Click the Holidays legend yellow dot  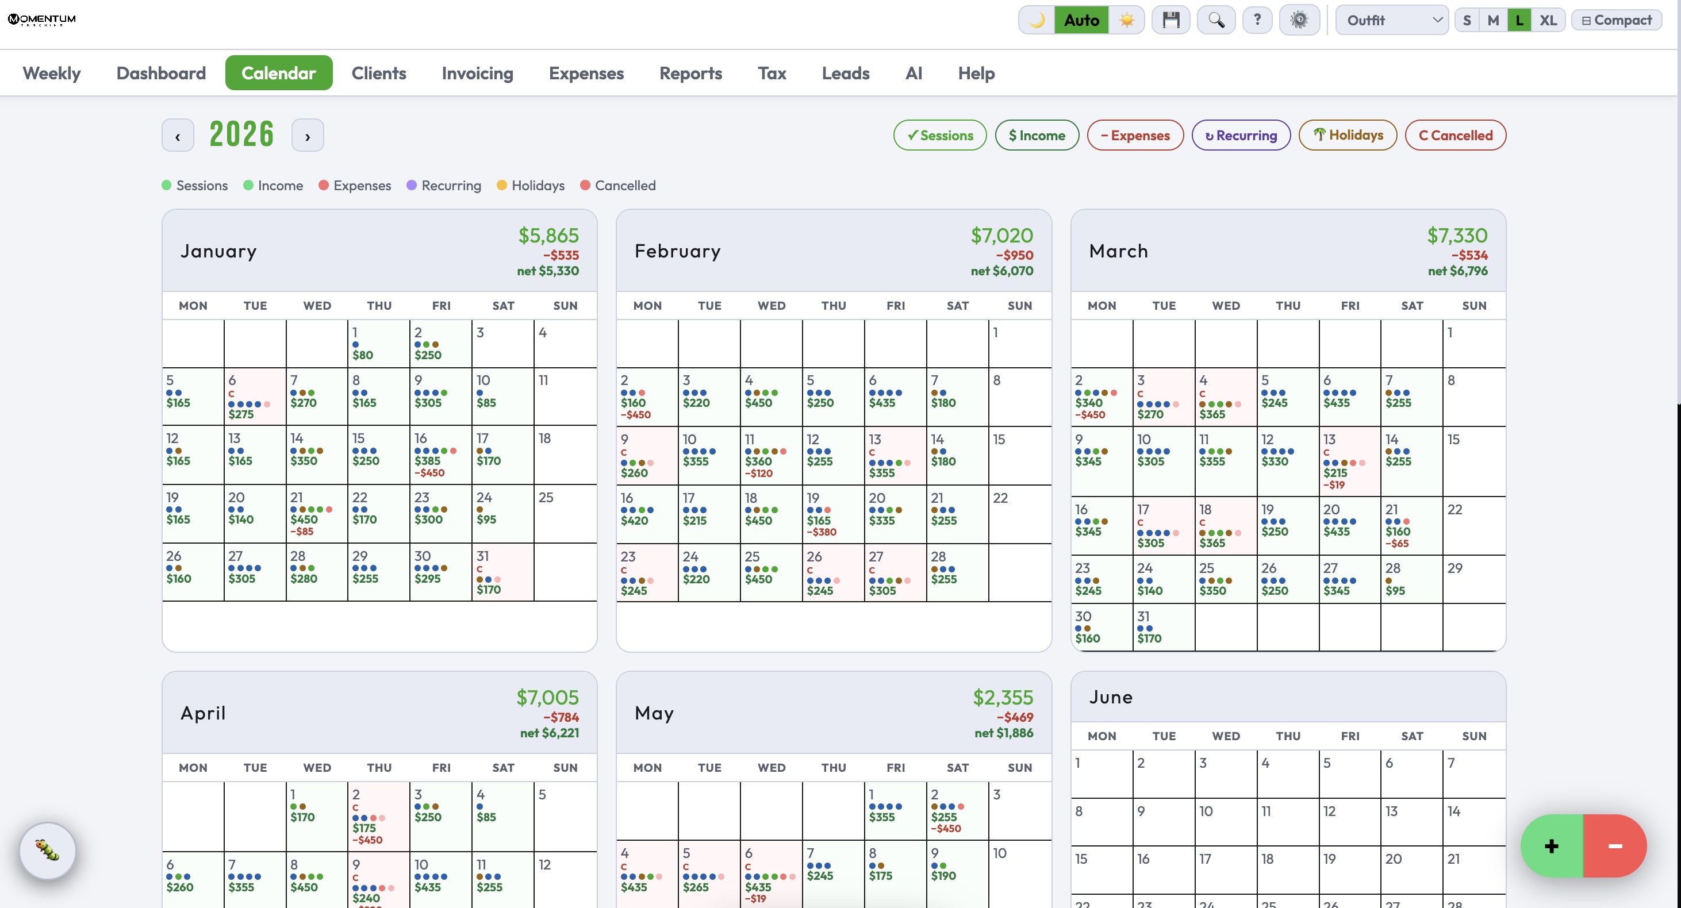point(502,185)
